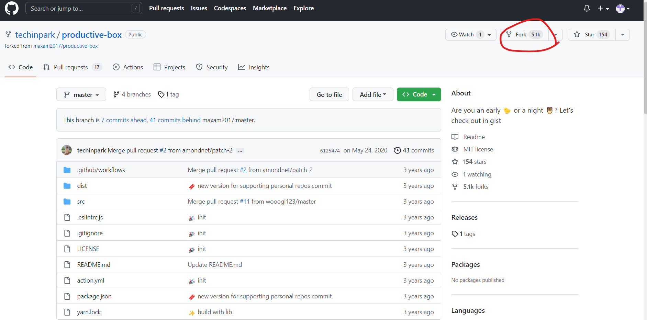Switch to the Code tab

click(21, 67)
